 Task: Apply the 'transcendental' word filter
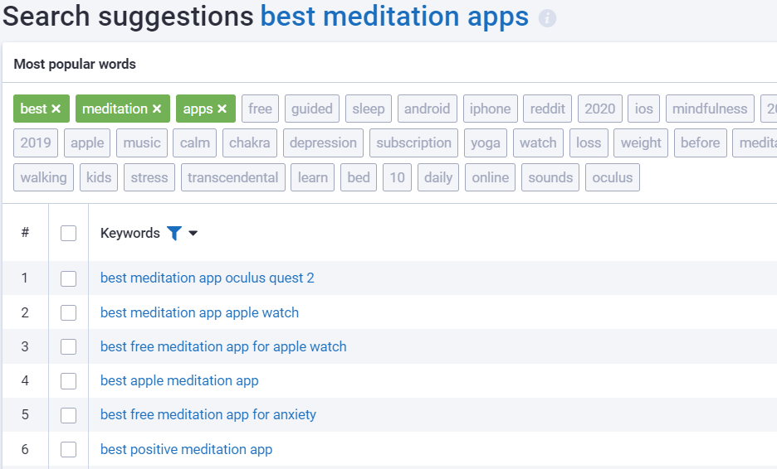click(233, 177)
